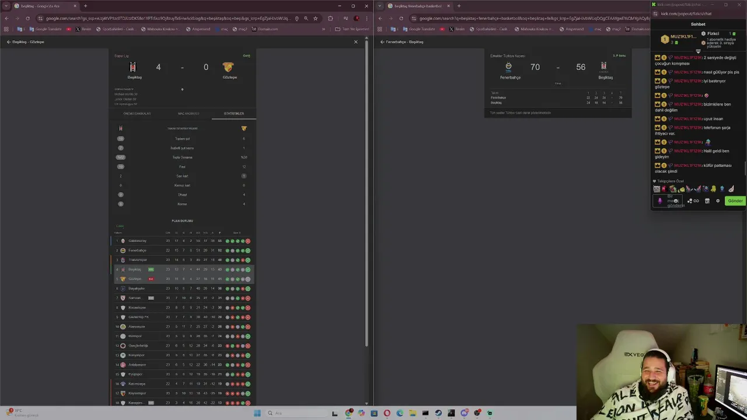Image resolution: width=747 pixels, height=420 pixels.
Task: Open Windows Start button on taskbar
Action: coord(257,413)
